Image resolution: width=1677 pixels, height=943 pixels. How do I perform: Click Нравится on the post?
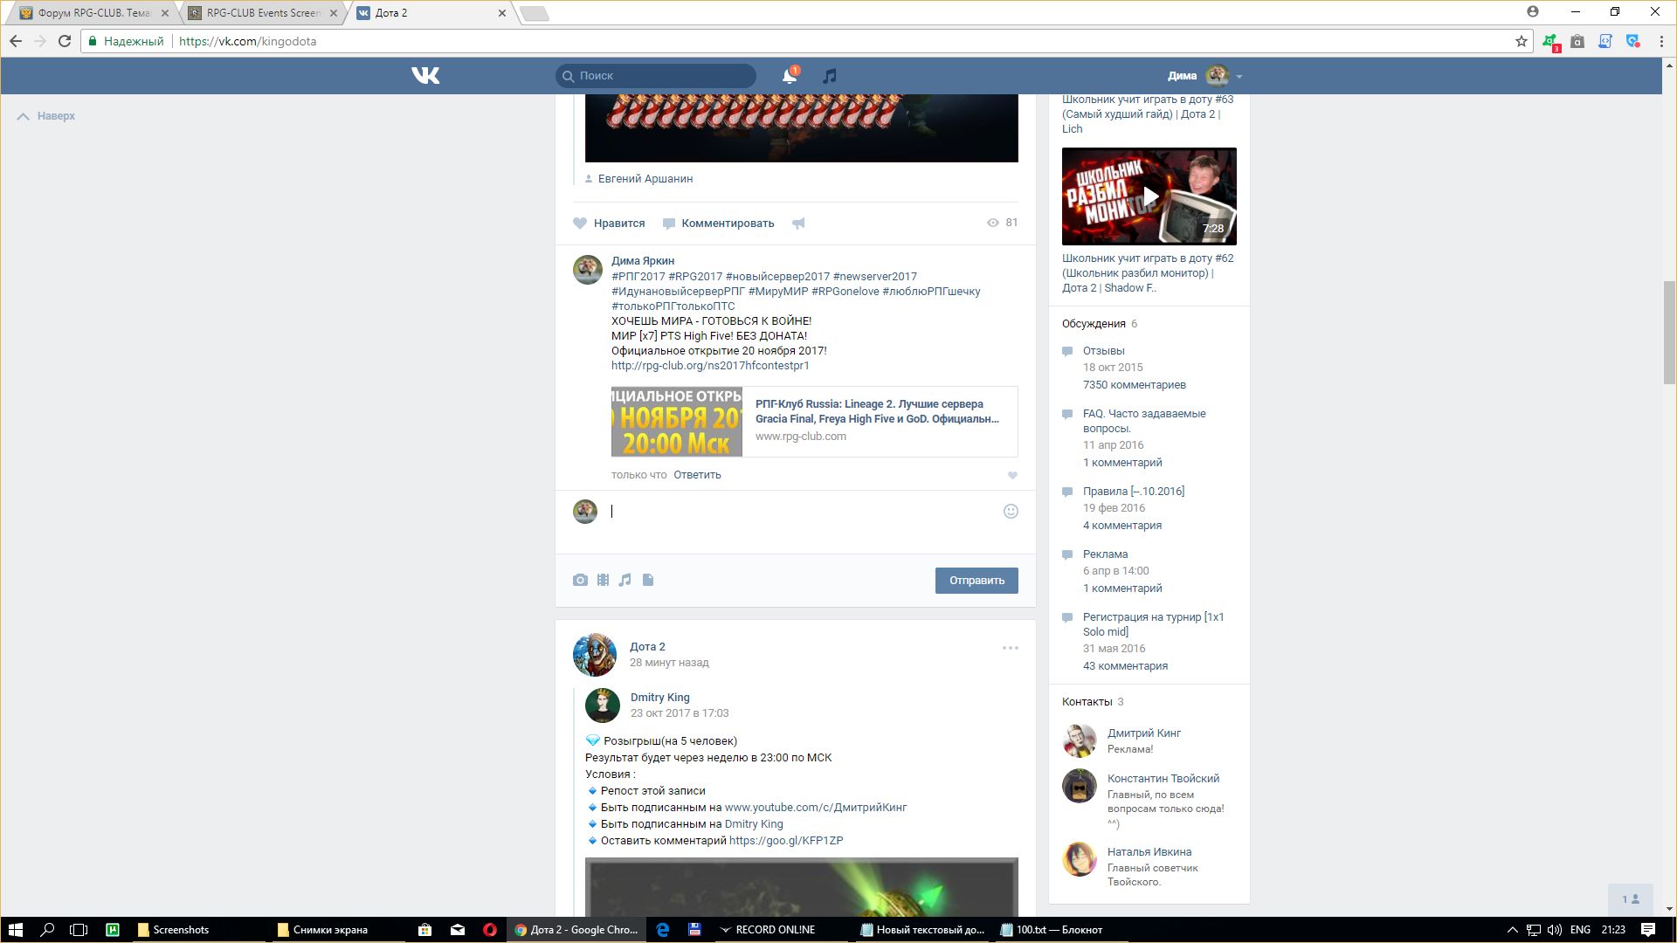[609, 224]
